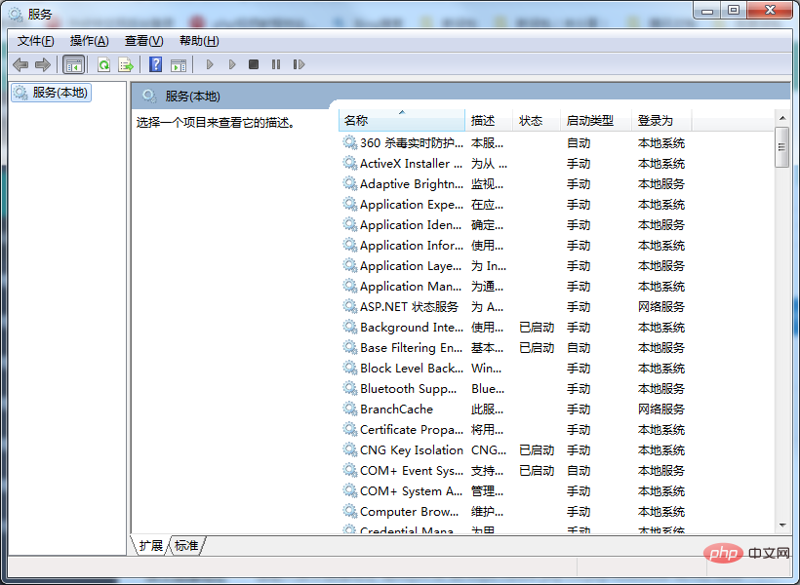The height and width of the screenshot is (585, 800).
Task: Click gear icon beside Block Level Back...
Action: (x=349, y=368)
